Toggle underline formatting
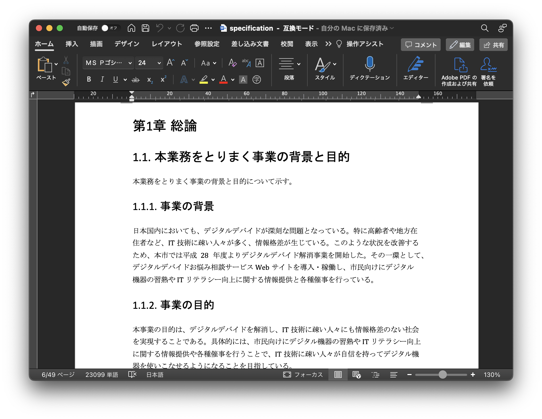The image size is (542, 419). point(115,80)
